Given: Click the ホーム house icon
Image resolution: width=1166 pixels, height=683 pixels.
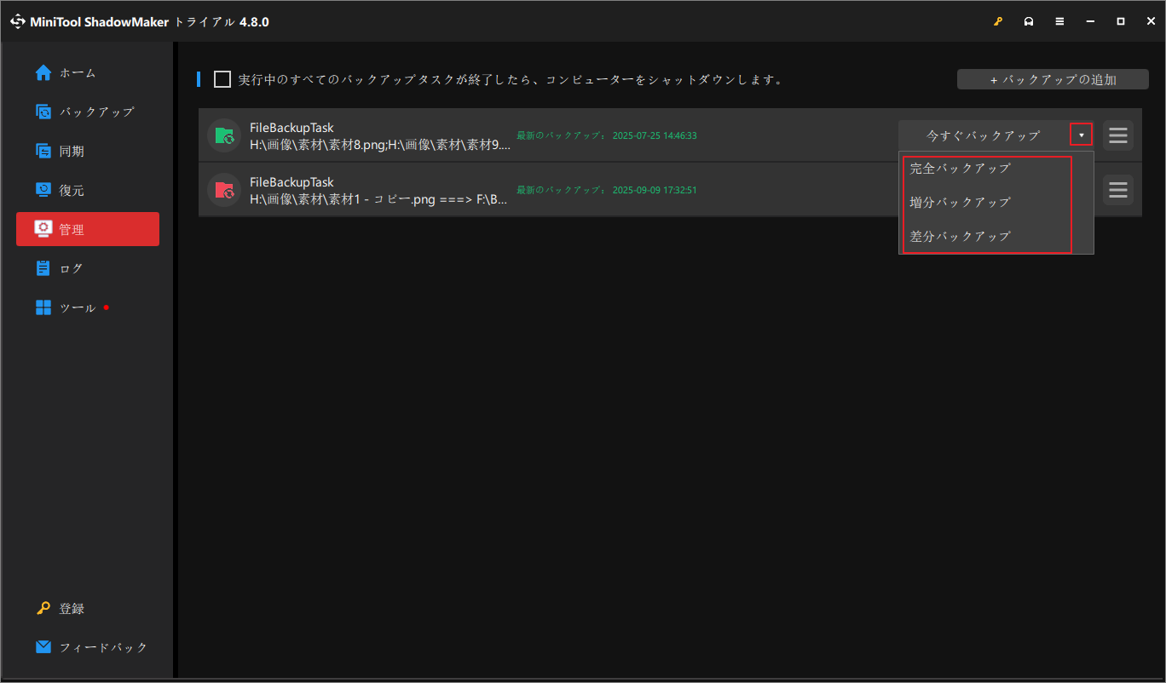Looking at the screenshot, I should coord(43,72).
